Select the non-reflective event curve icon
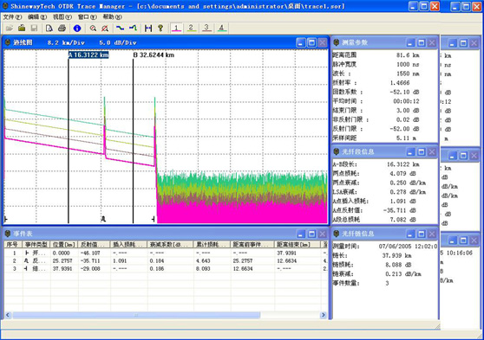The width and height of the screenshot is (484, 340). click(120, 29)
